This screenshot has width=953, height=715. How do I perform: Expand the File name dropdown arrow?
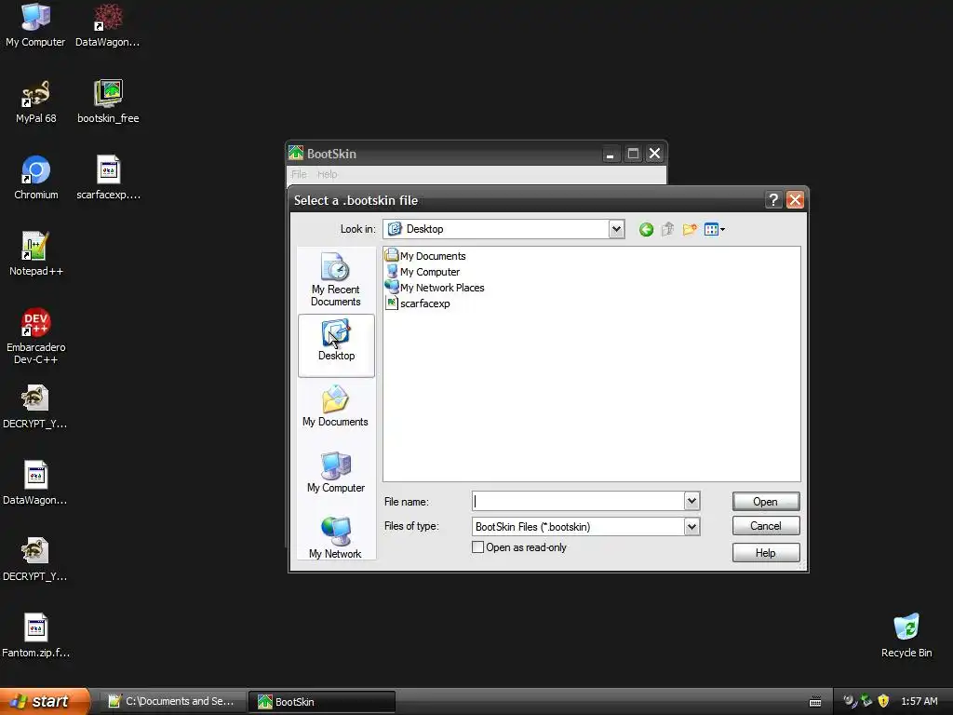click(691, 501)
